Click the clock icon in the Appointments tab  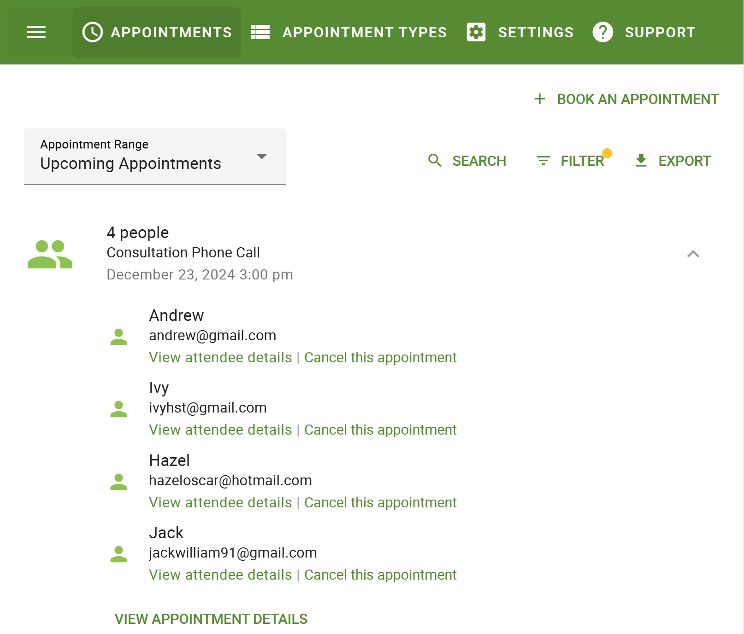click(92, 32)
